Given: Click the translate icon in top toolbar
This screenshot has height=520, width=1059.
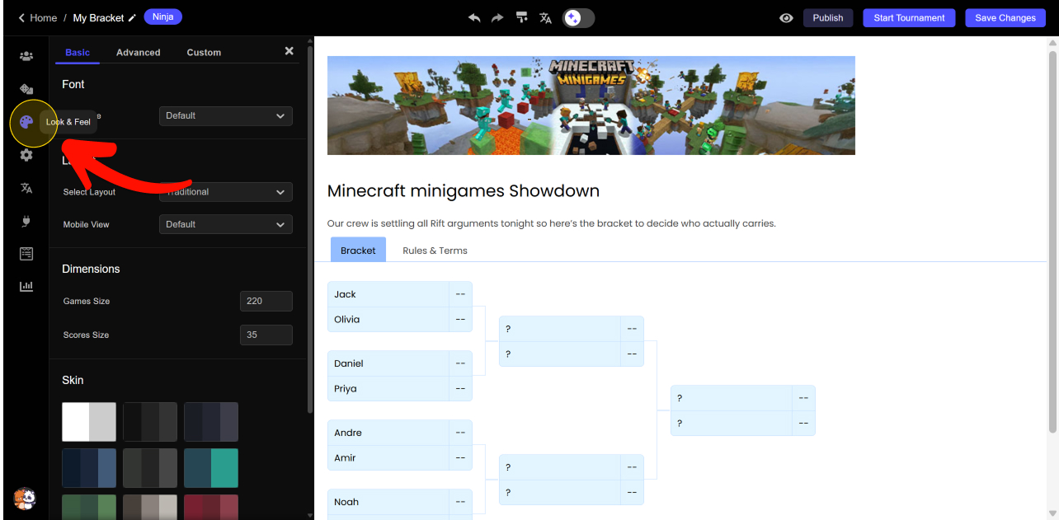Looking at the screenshot, I should tap(545, 17).
